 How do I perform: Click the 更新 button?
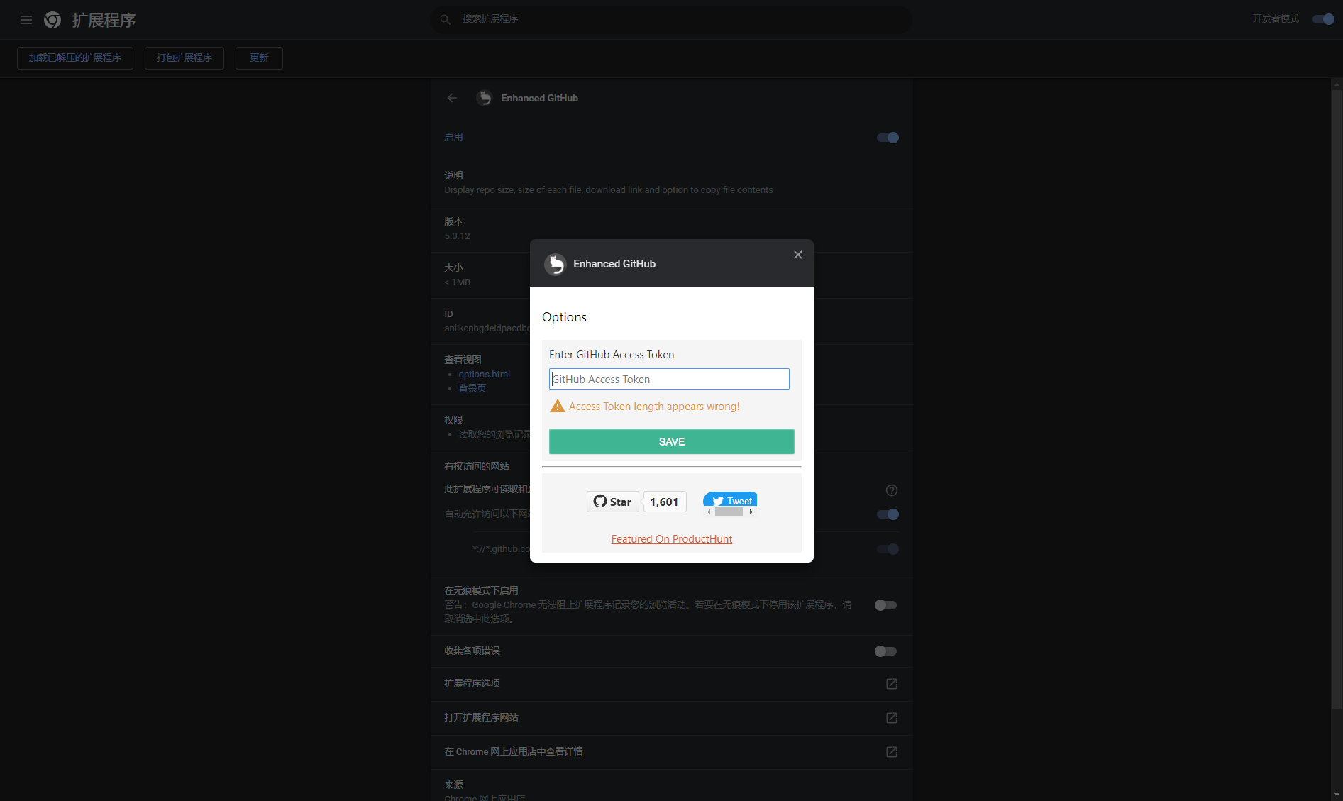259,58
